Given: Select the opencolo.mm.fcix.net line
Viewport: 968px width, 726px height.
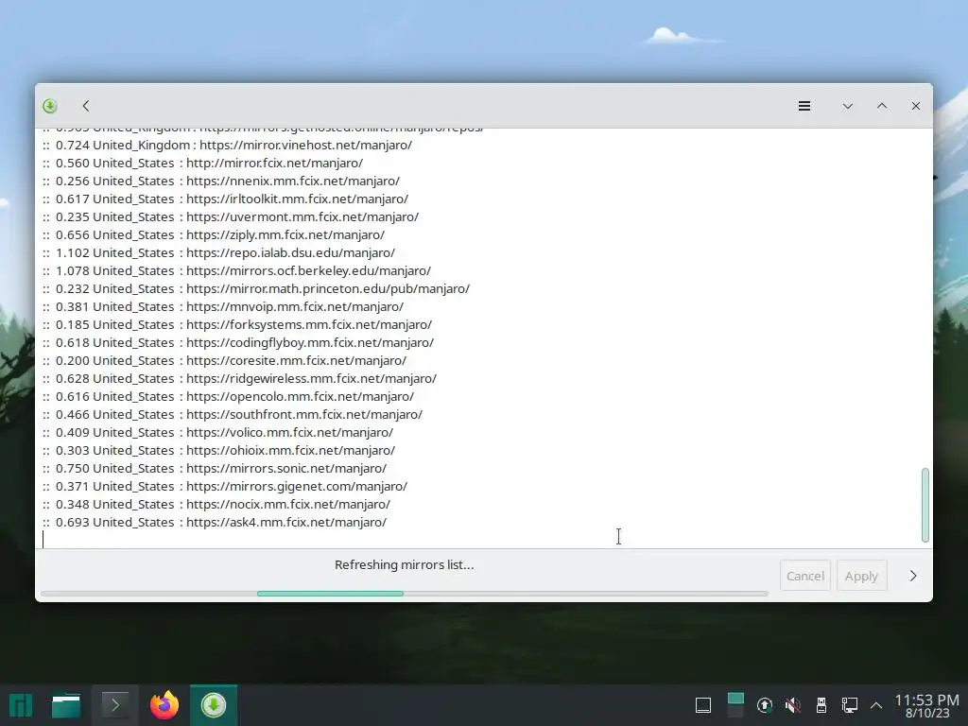Looking at the screenshot, I should click(x=229, y=396).
